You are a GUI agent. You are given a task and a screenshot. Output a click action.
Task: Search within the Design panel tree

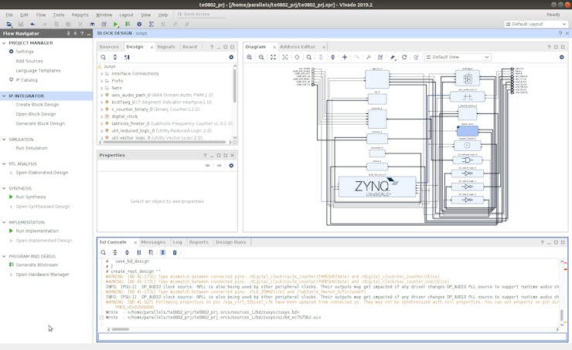coord(103,57)
